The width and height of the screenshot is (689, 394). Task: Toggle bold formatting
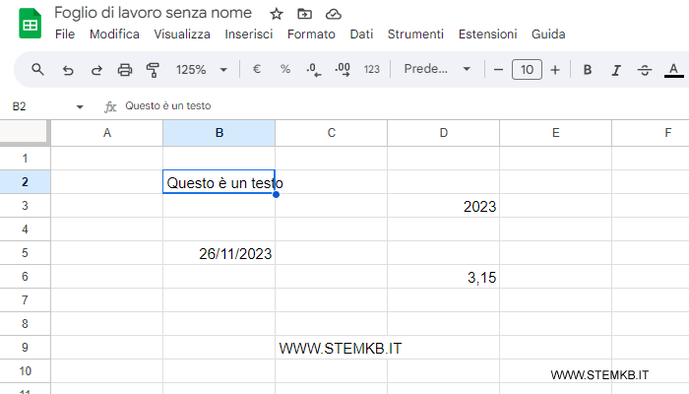coord(588,70)
